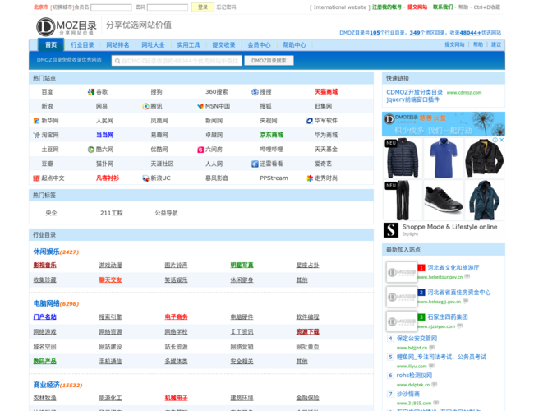
Task: Click the 起点中文 site icon
Action: [x=36, y=178]
